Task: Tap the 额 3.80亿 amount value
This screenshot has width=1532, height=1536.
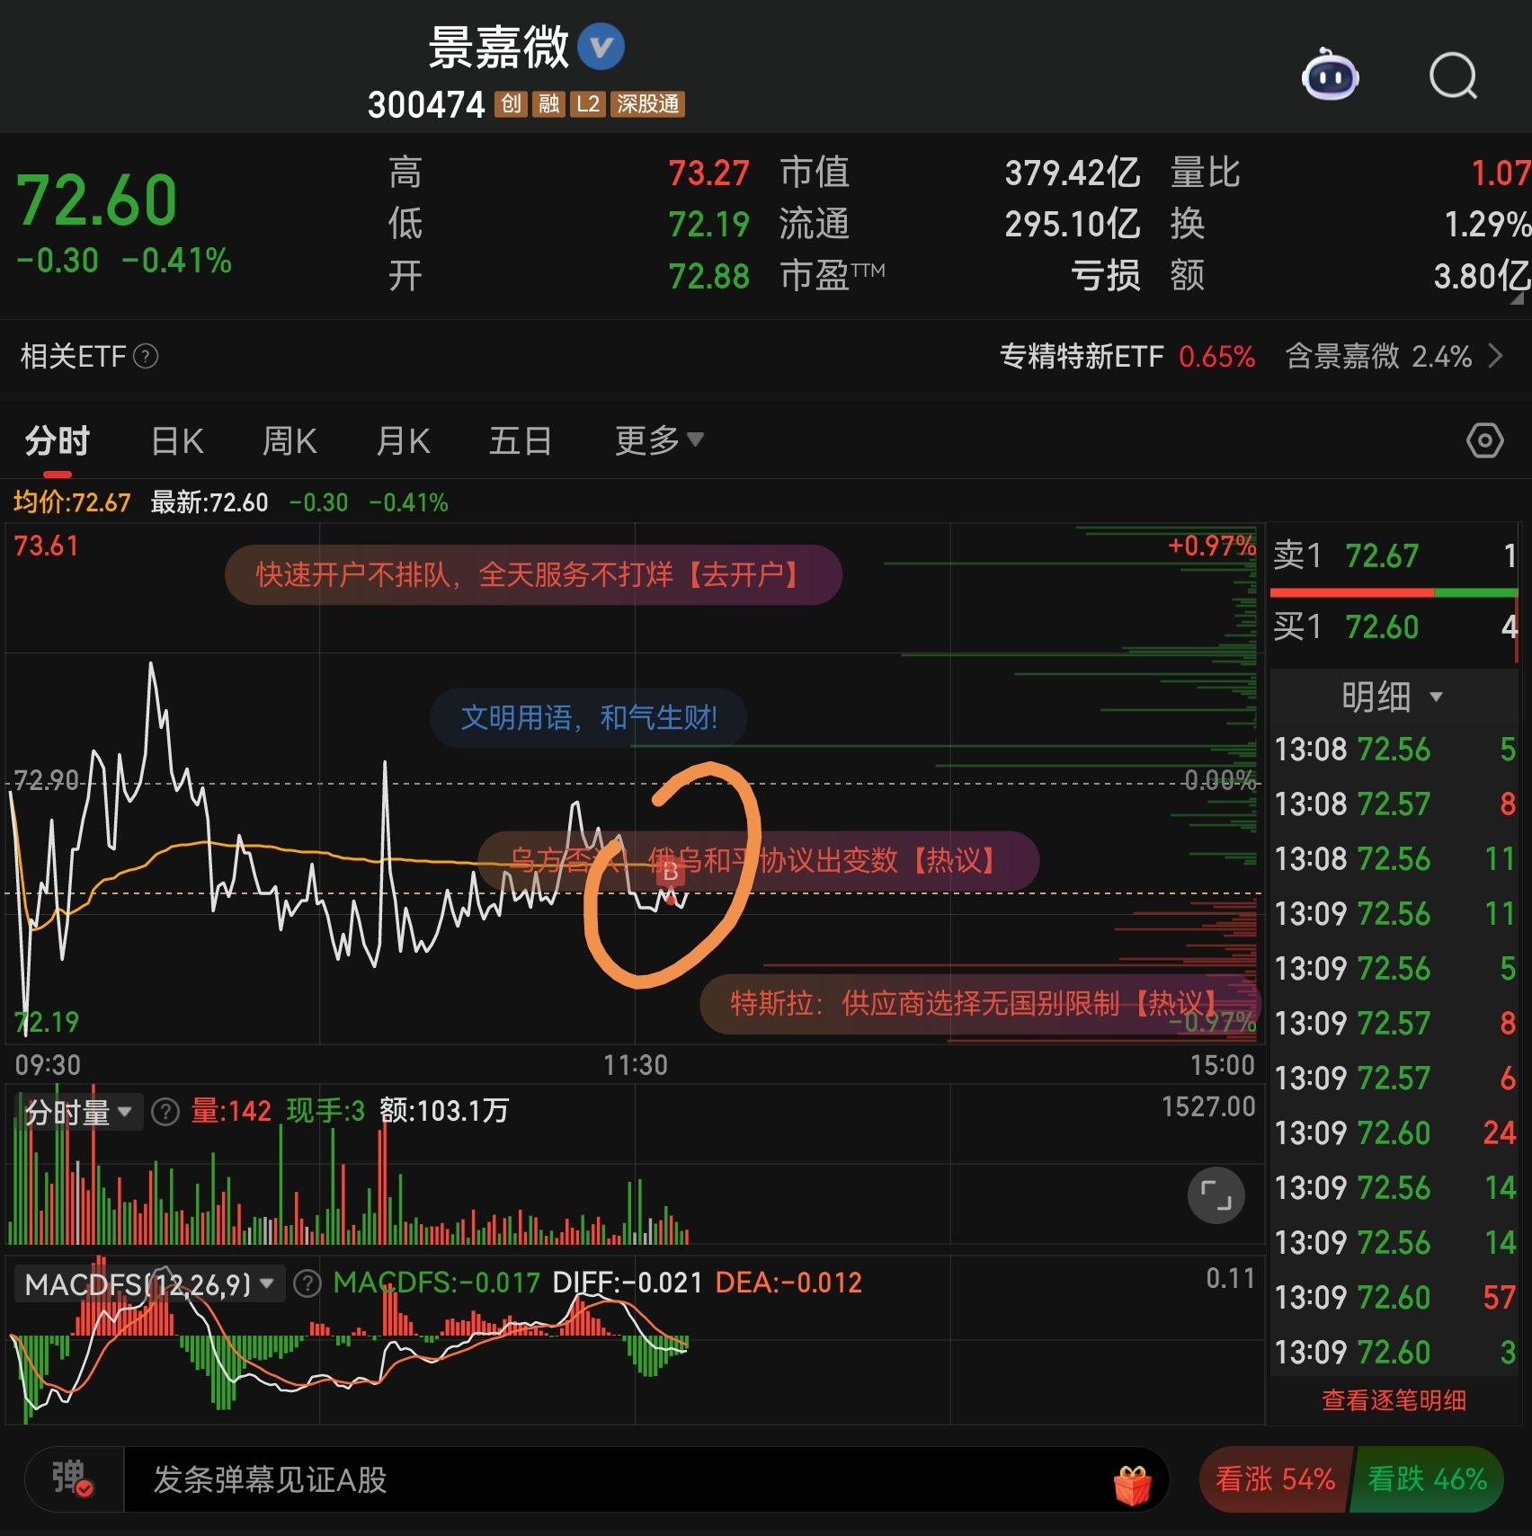Action: [x=1482, y=276]
